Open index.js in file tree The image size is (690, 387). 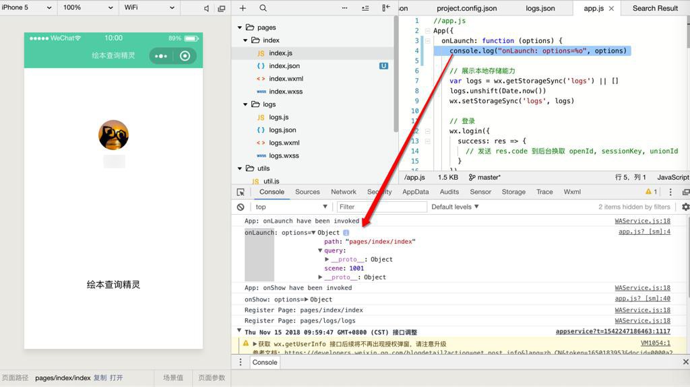pyautogui.click(x=281, y=52)
